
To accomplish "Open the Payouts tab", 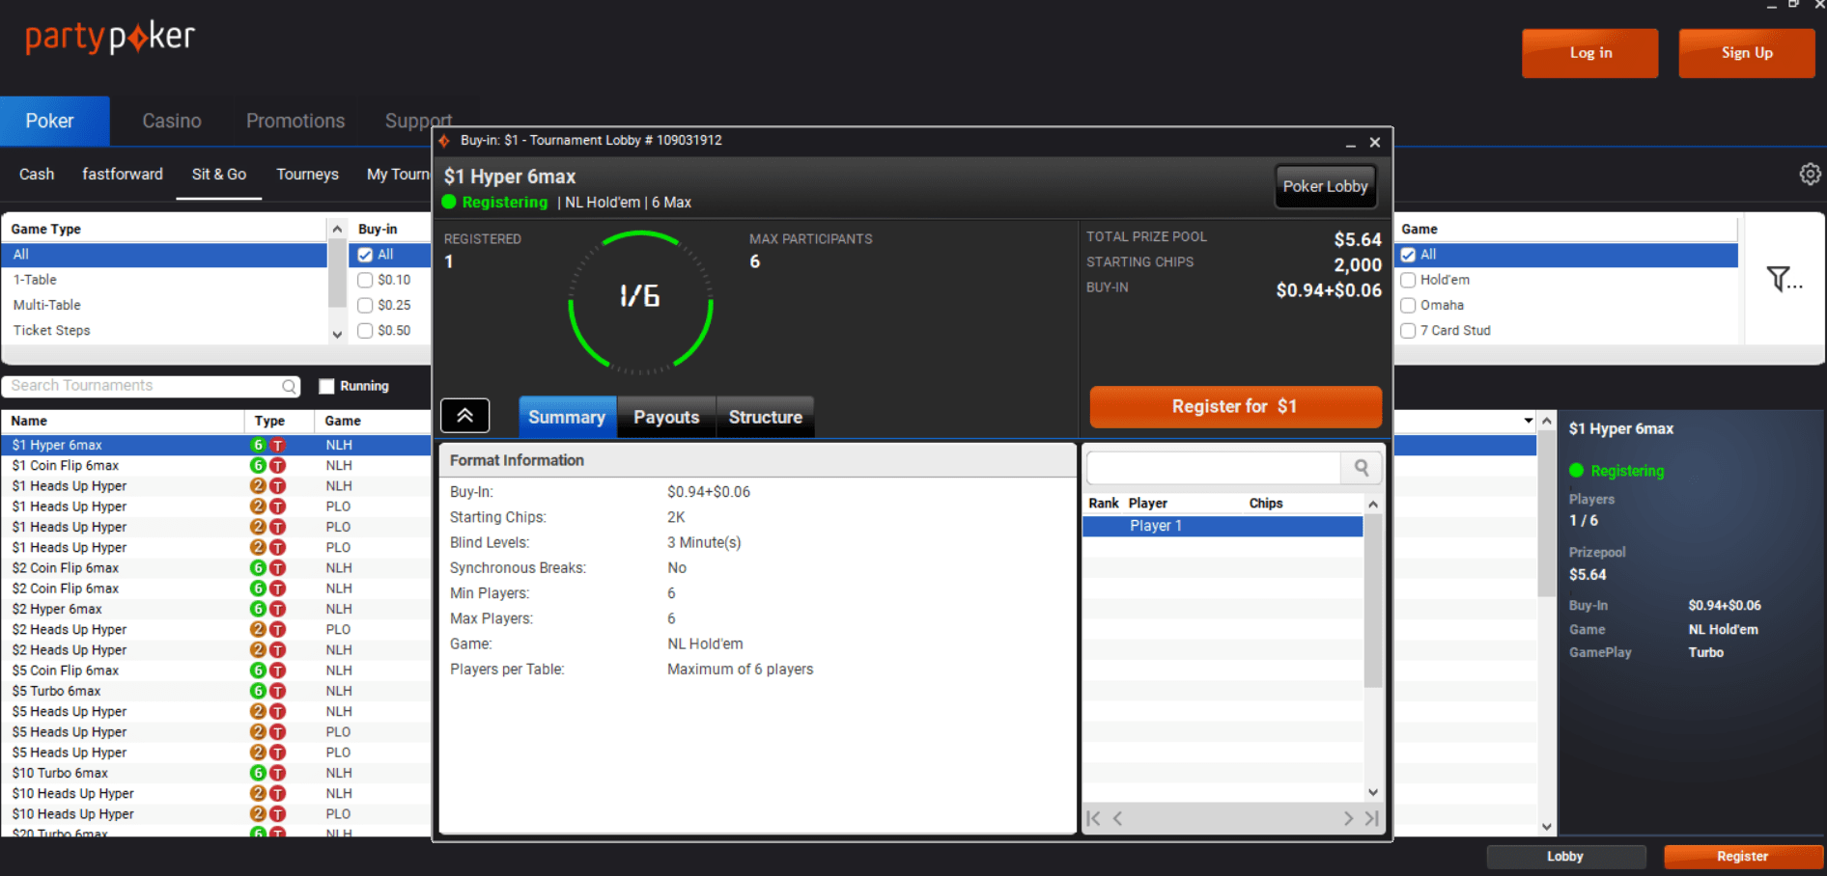I will pyautogui.click(x=666, y=417).
